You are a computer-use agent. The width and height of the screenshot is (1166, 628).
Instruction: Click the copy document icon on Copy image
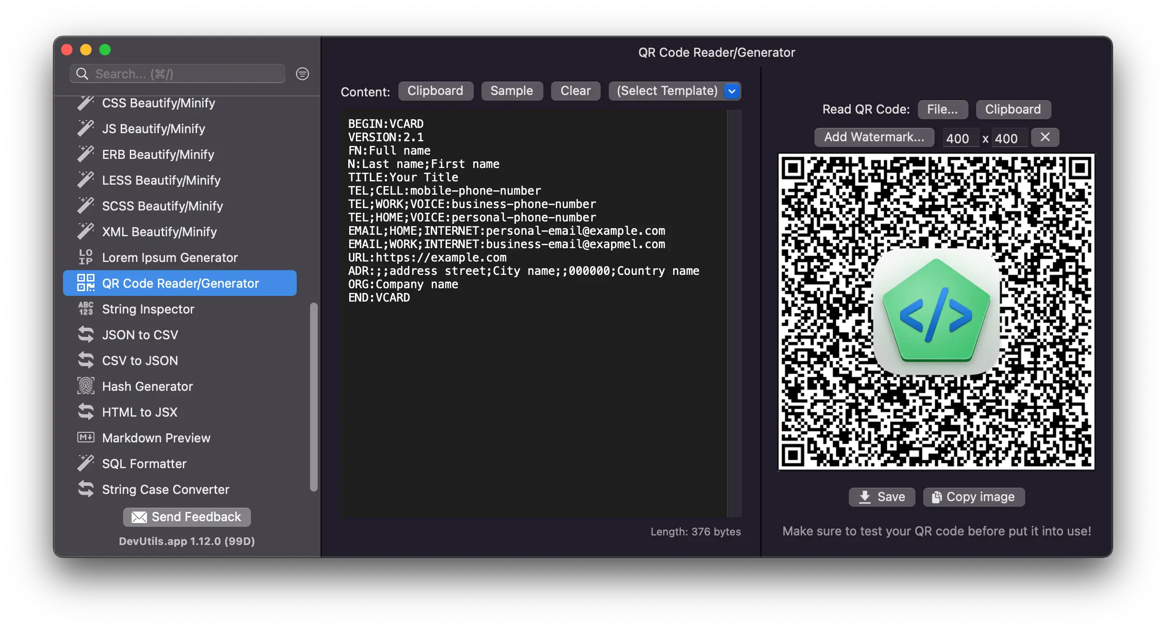point(937,497)
